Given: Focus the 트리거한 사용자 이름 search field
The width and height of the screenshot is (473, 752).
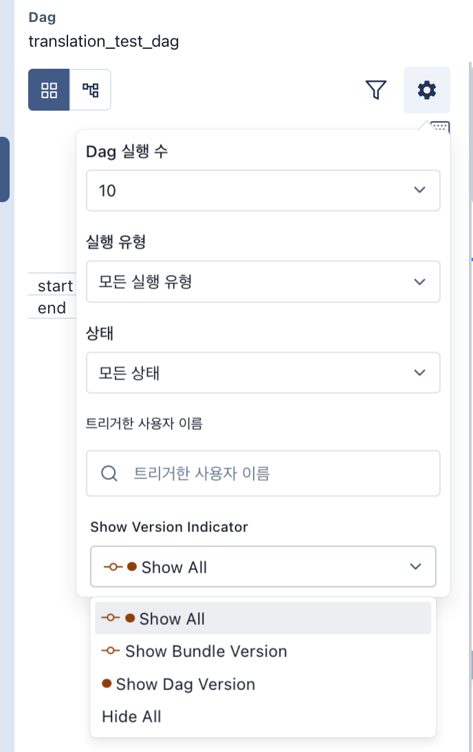Looking at the screenshot, I should [275, 473].
